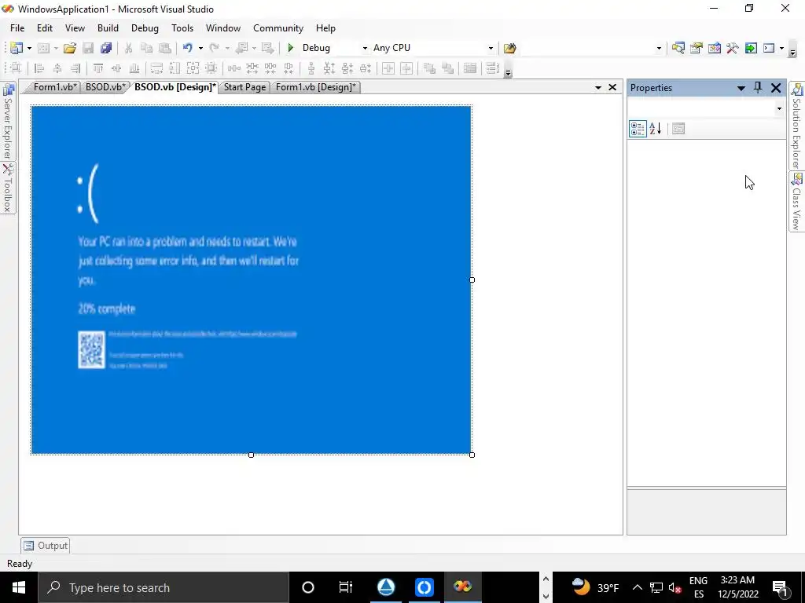Open the New Project dropdown arrow

[29, 48]
